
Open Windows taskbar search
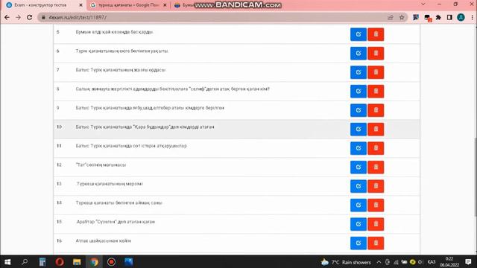(x=25, y=262)
